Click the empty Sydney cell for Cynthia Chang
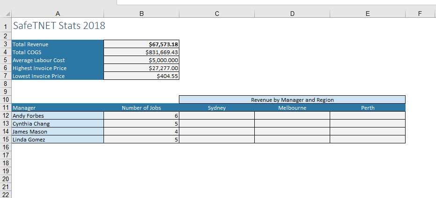 (x=217, y=124)
